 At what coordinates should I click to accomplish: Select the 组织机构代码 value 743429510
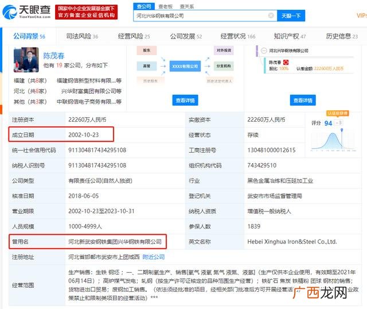point(262,165)
